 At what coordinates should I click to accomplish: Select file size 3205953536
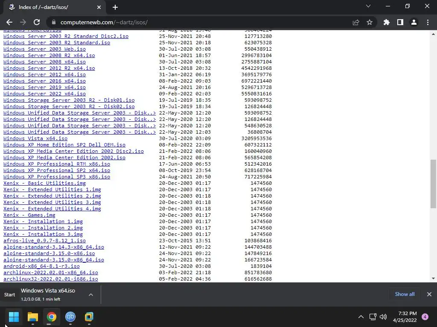click(x=256, y=138)
